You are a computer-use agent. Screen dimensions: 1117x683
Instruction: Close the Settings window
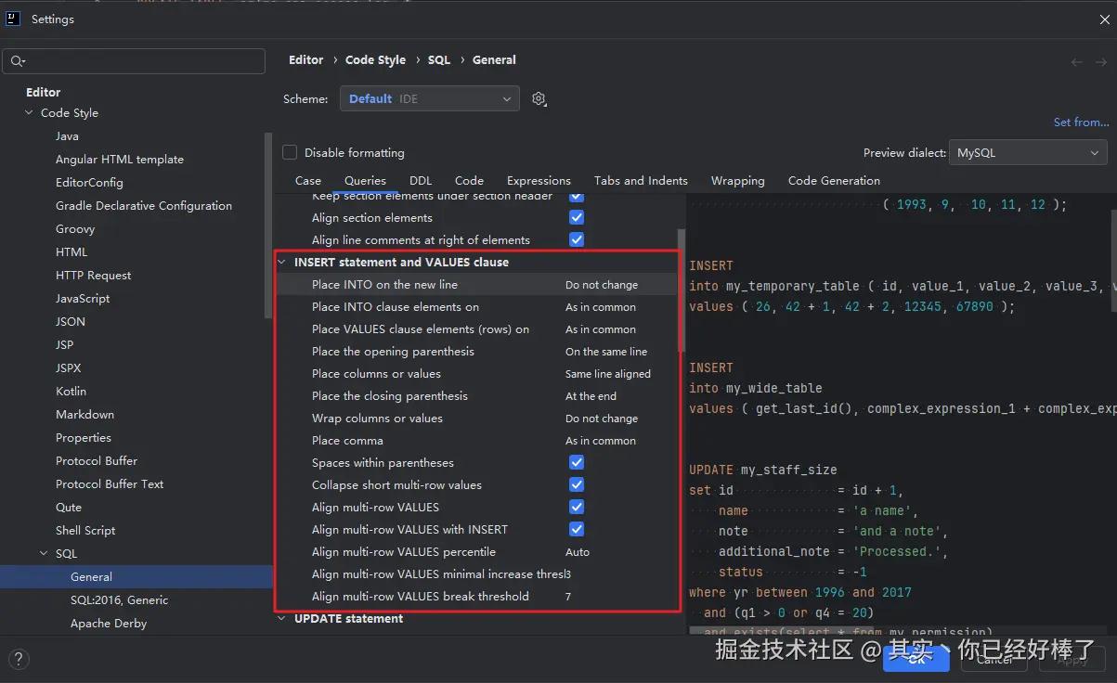click(1103, 19)
